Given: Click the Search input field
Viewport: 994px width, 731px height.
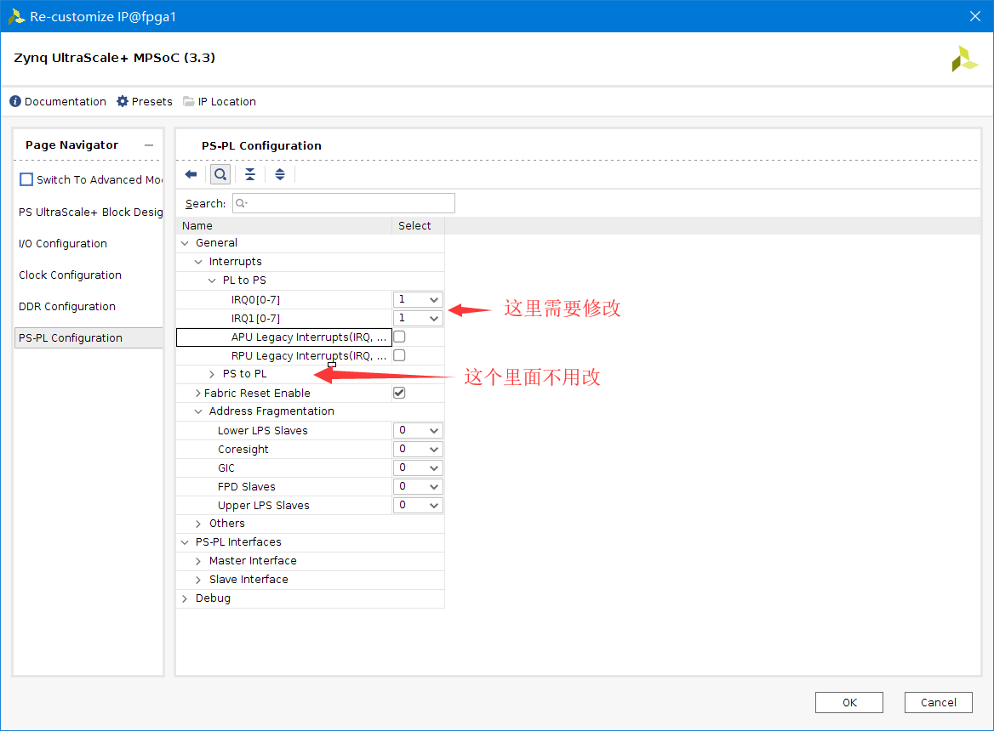Looking at the screenshot, I should (x=344, y=203).
